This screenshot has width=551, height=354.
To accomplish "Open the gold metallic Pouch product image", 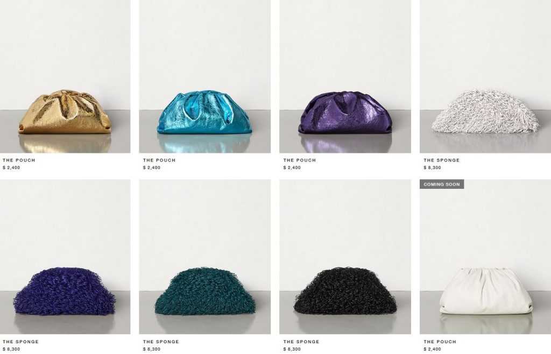I will 65,76.
